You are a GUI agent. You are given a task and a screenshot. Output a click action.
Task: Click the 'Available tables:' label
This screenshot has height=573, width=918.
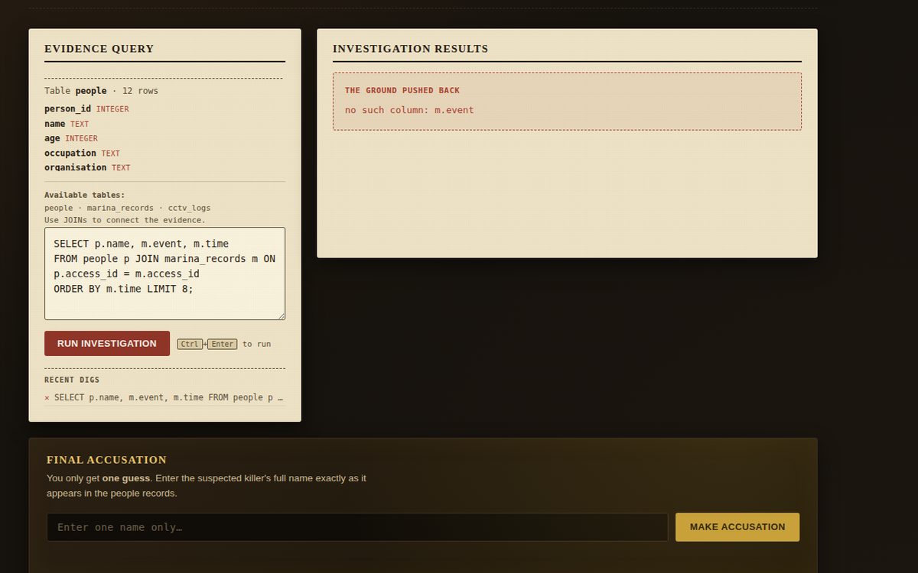click(84, 195)
